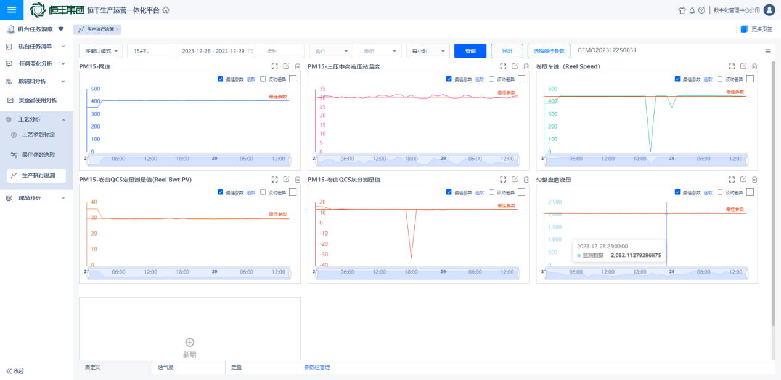Screen dimensions: 781x380
Task: Click the hamburger menu icon at top-left
Action: (12, 10)
